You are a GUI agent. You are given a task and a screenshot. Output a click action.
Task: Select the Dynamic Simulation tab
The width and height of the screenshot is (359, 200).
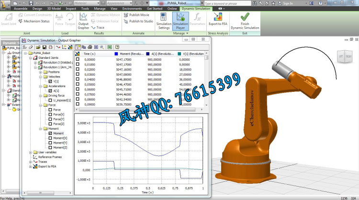(x=196, y=9)
